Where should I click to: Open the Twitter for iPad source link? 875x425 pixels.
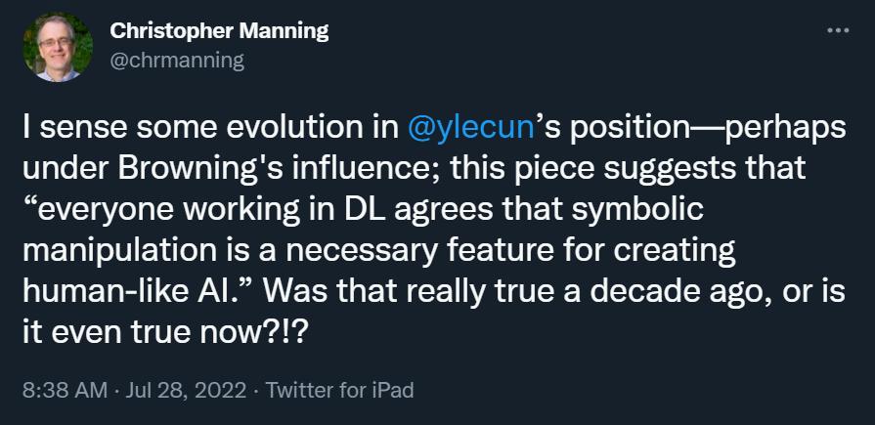(340, 391)
